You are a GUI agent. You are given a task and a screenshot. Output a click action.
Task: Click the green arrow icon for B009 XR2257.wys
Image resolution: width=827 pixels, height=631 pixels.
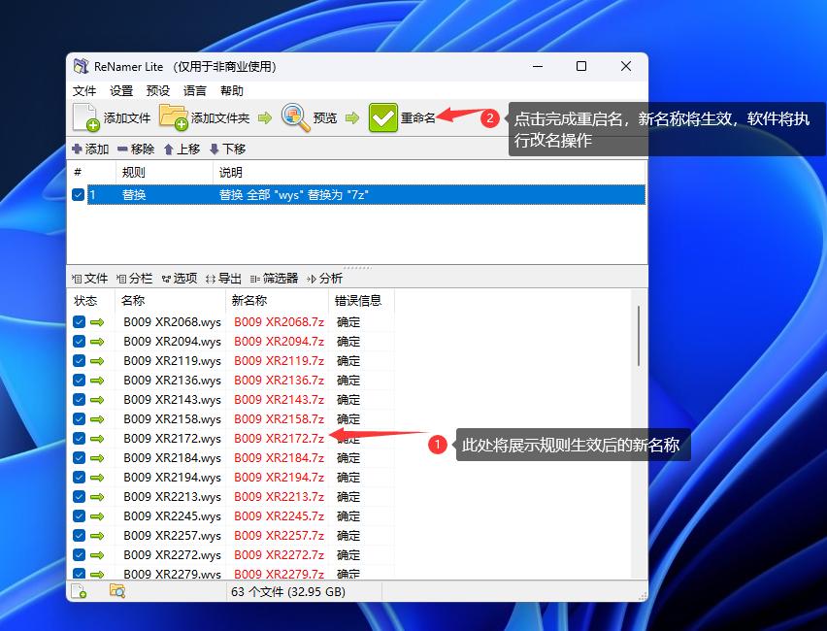click(x=97, y=536)
